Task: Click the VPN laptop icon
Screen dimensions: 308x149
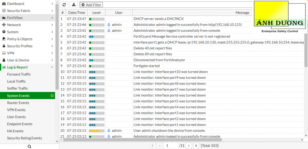Action: [x=4, y=53]
